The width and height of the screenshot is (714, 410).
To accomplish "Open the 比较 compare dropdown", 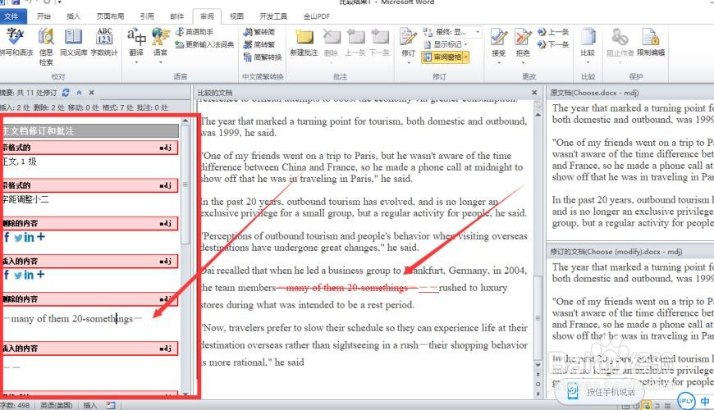I will click(588, 44).
